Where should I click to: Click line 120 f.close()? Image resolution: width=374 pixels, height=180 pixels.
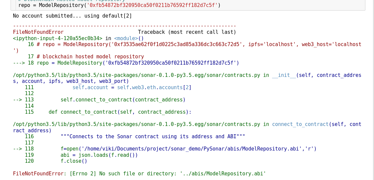pyautogui.click(x=56, y=161)
